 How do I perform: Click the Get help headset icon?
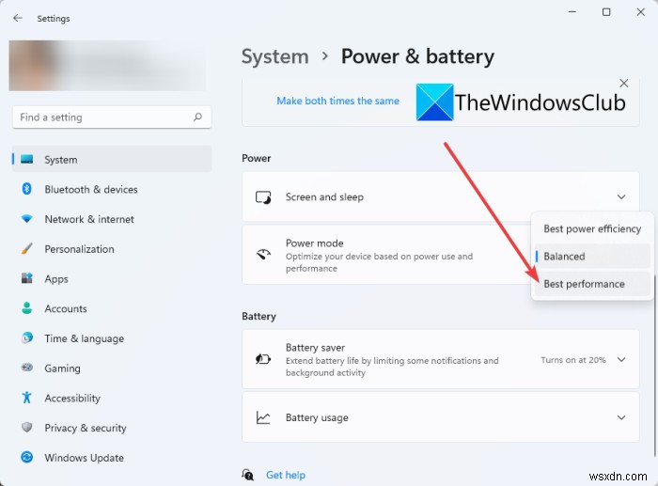coord(248,475)
